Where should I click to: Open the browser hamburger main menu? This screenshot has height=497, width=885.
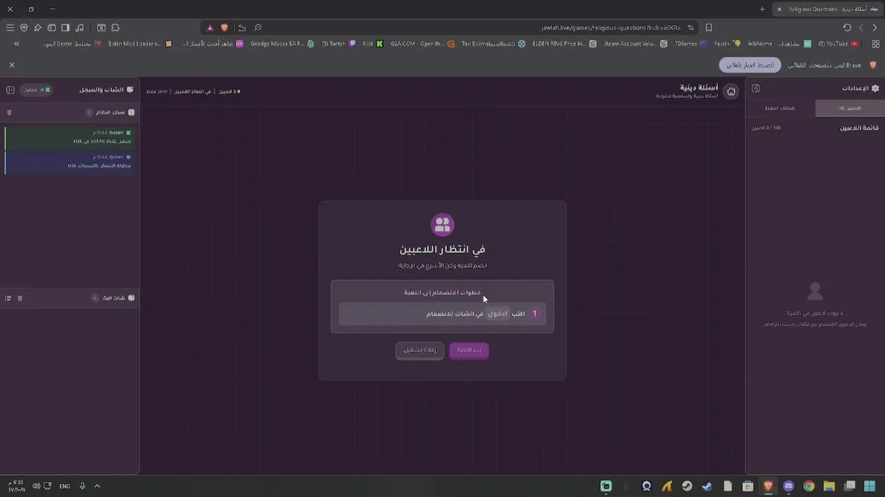tap(10, 28)
